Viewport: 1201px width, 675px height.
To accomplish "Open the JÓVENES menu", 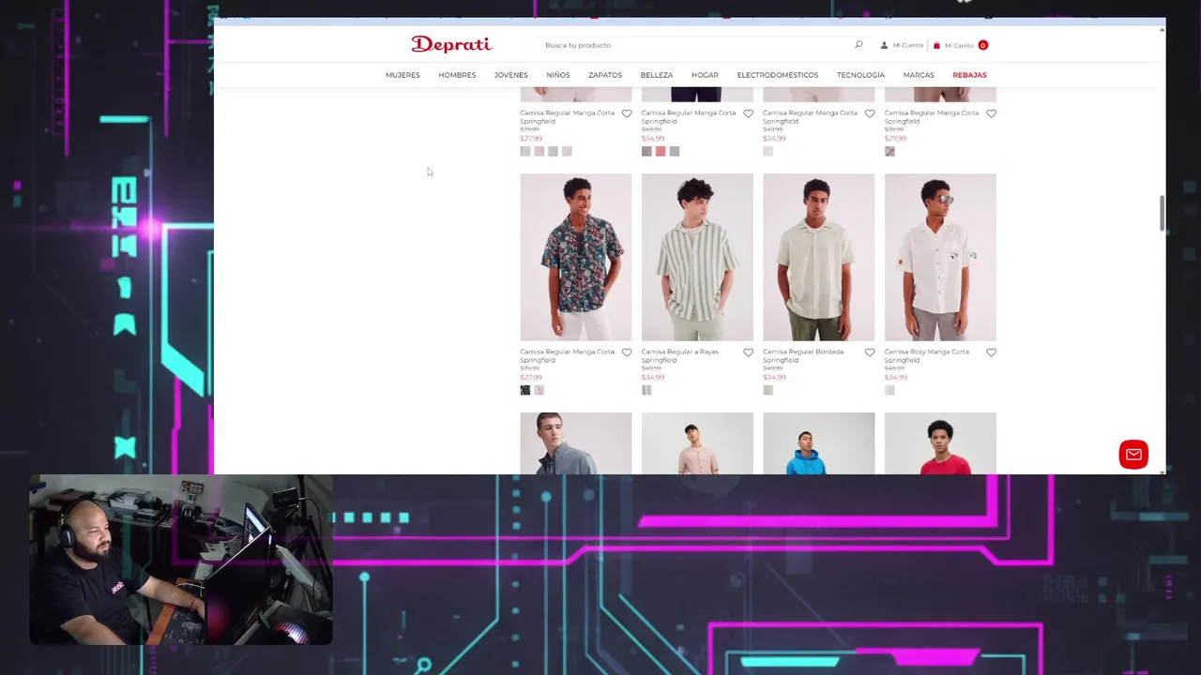I will 510,75.
